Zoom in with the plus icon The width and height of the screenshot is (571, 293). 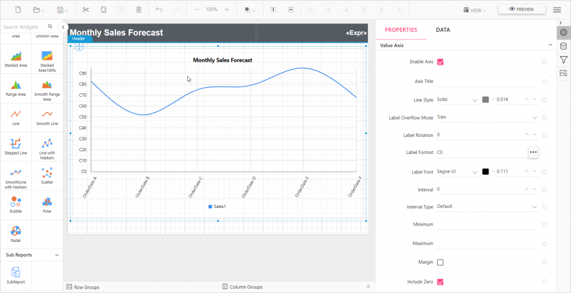pos(226,10)
